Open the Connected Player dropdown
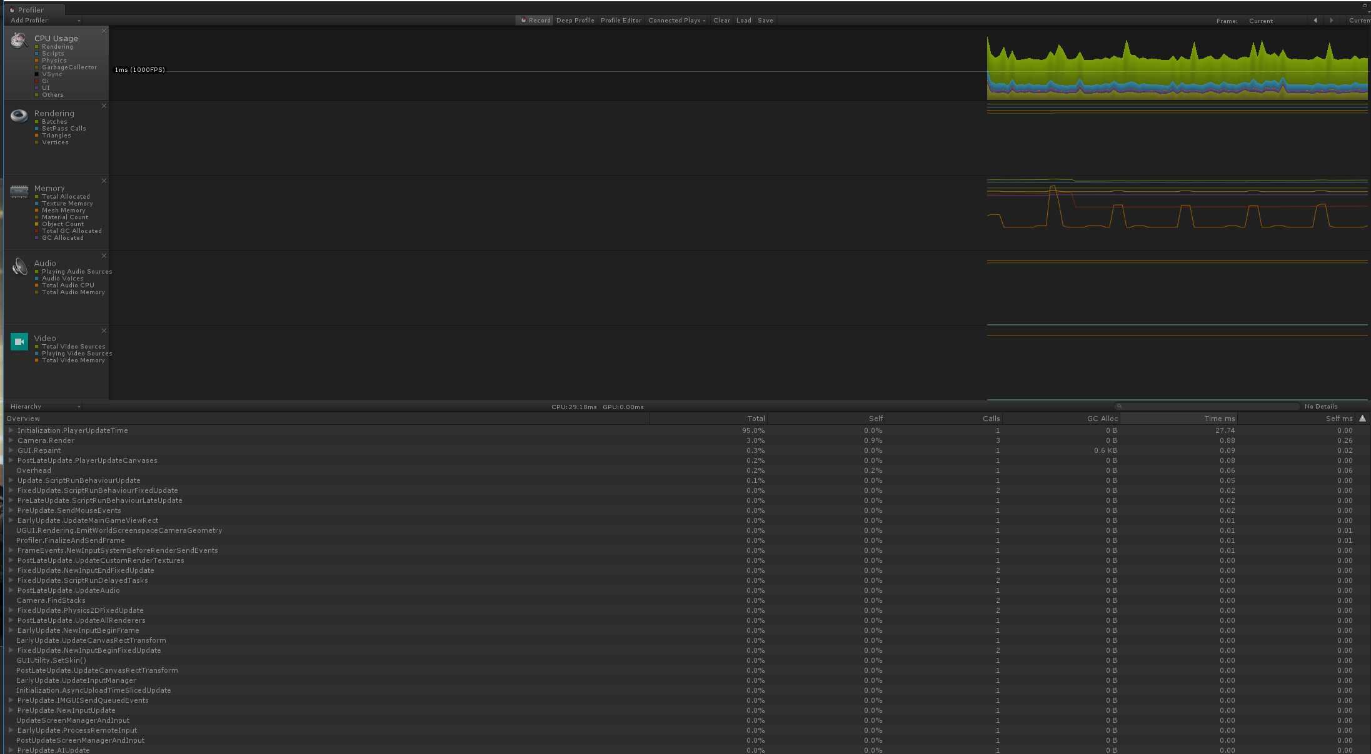This screenshot has width=1371, height=754. coord(677,21)
